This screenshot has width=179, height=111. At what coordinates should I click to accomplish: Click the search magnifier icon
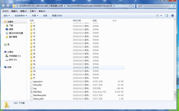tap(174, 6)
